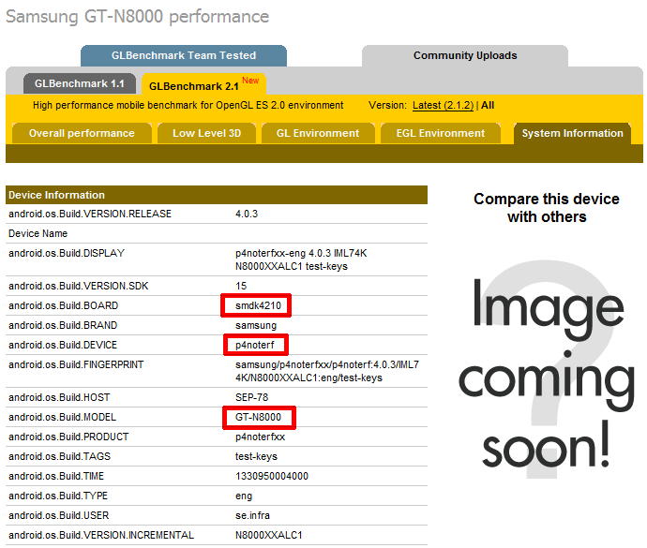Select the GLBenchmark 2.1 tab
This screenshot has height=548, width=647.
click(203, 84)
